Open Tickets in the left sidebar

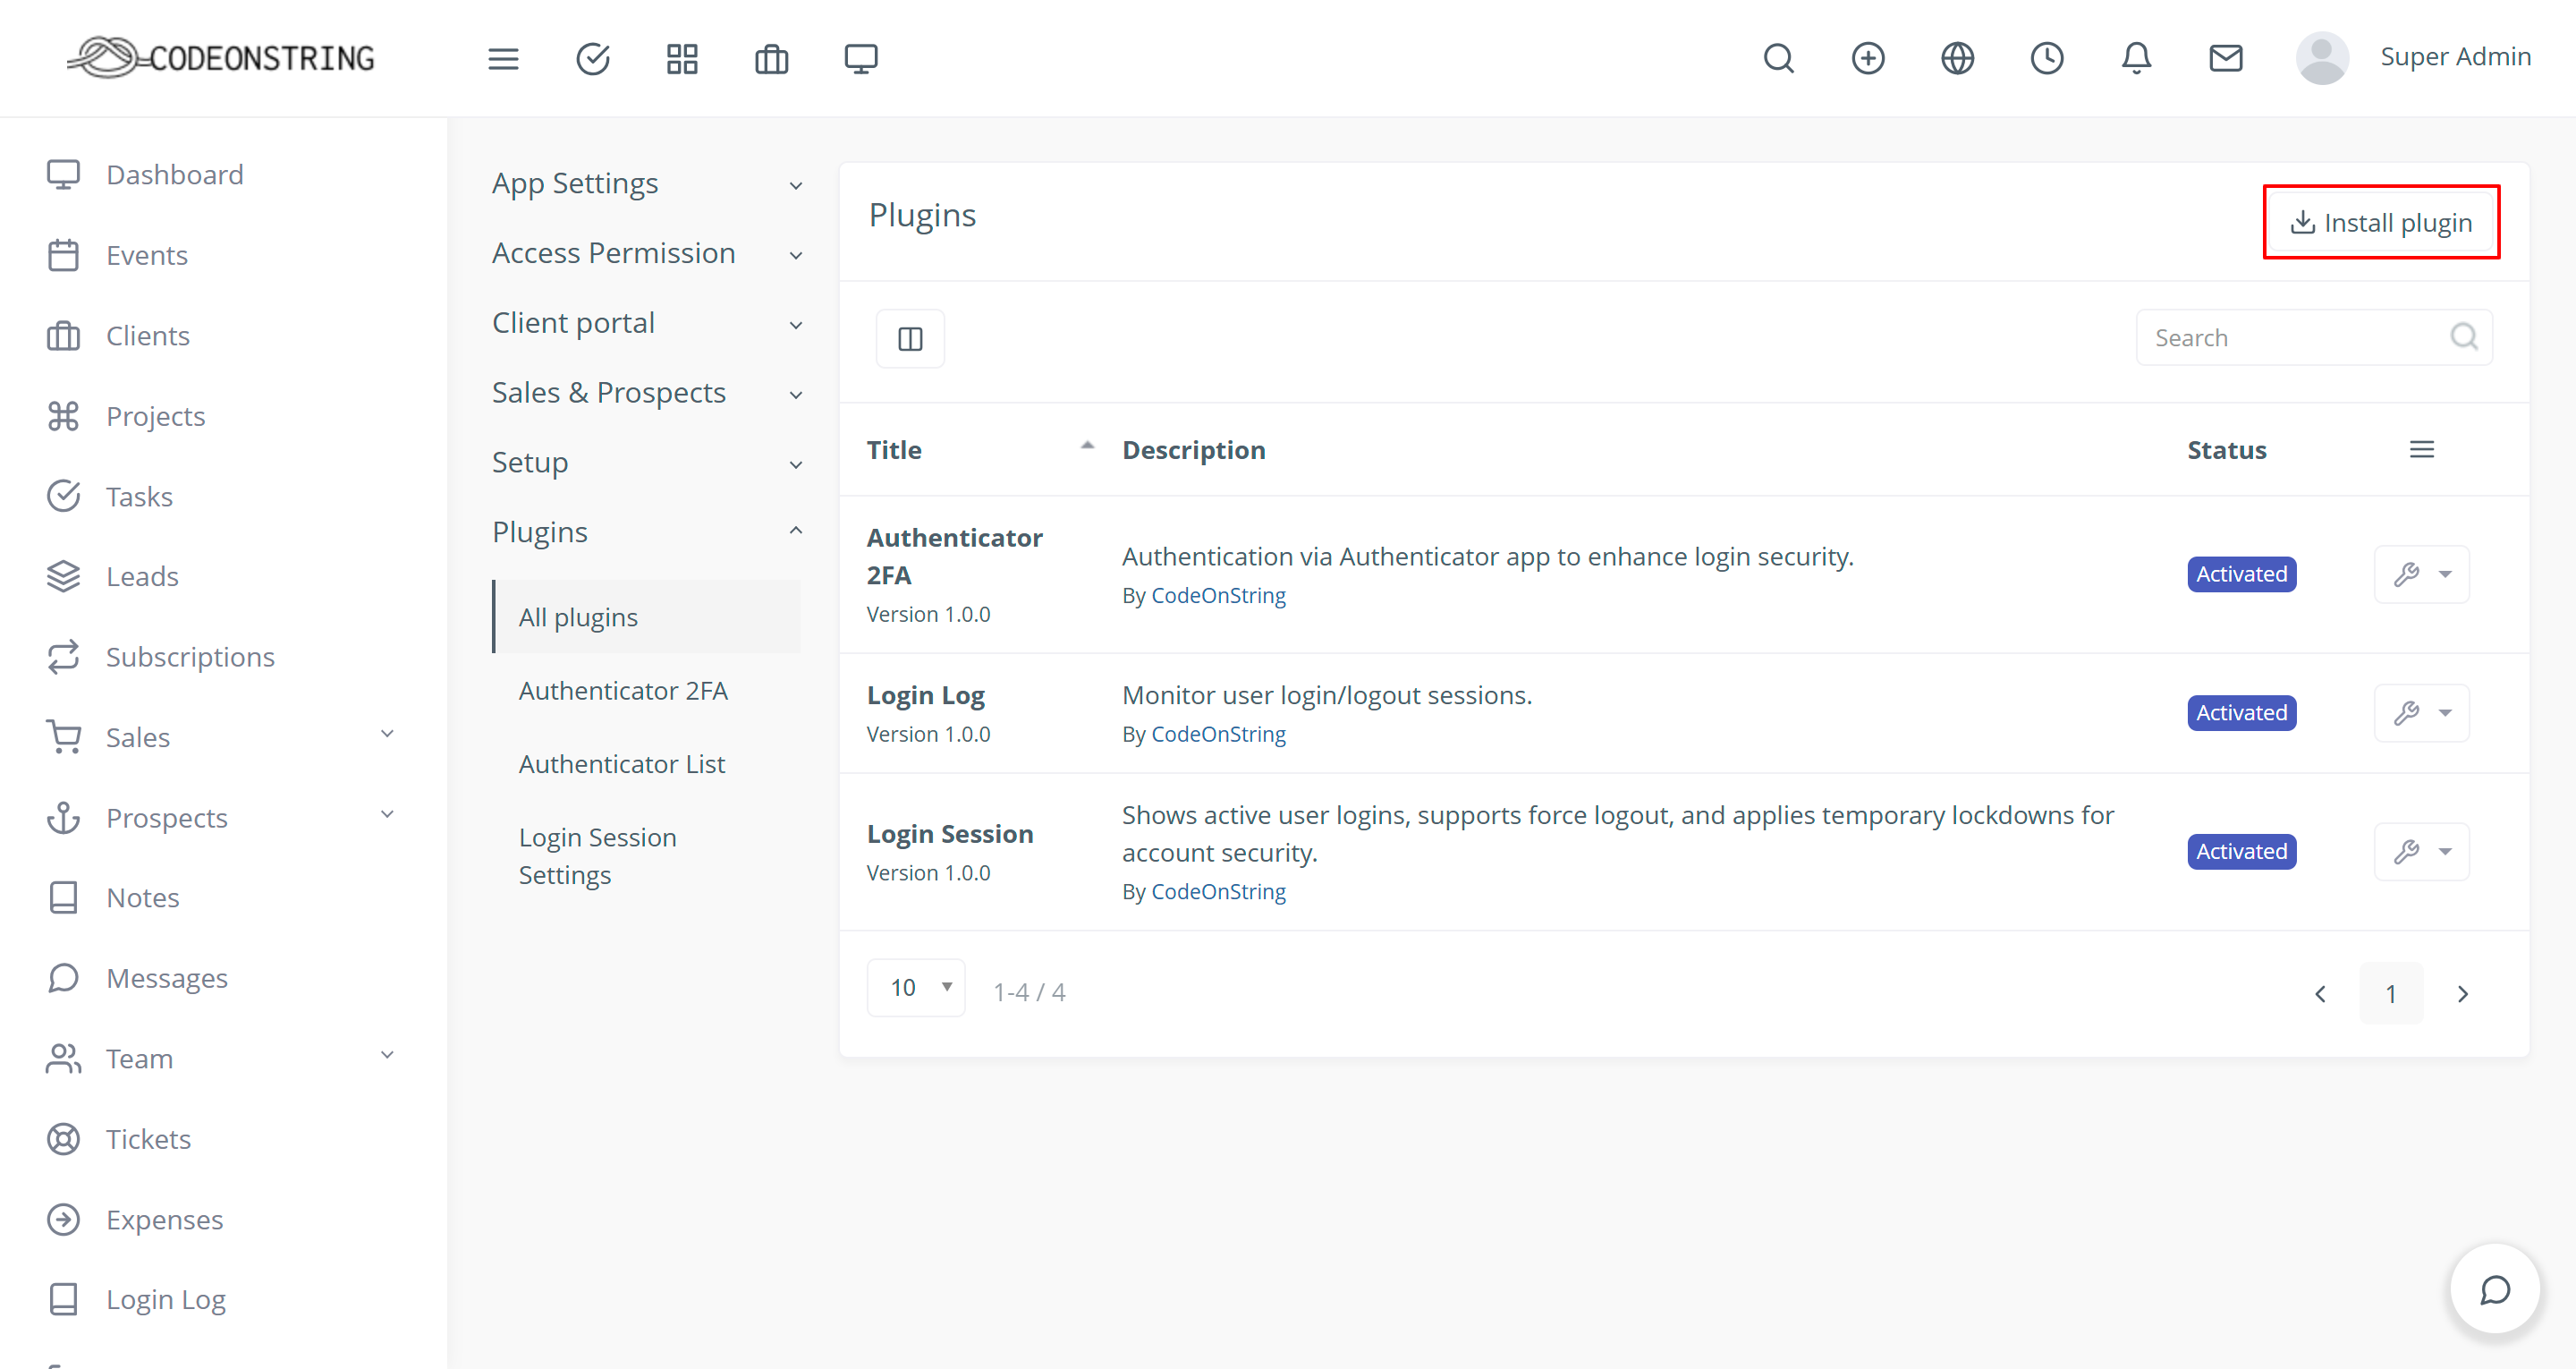click(x=148, y=1139)
